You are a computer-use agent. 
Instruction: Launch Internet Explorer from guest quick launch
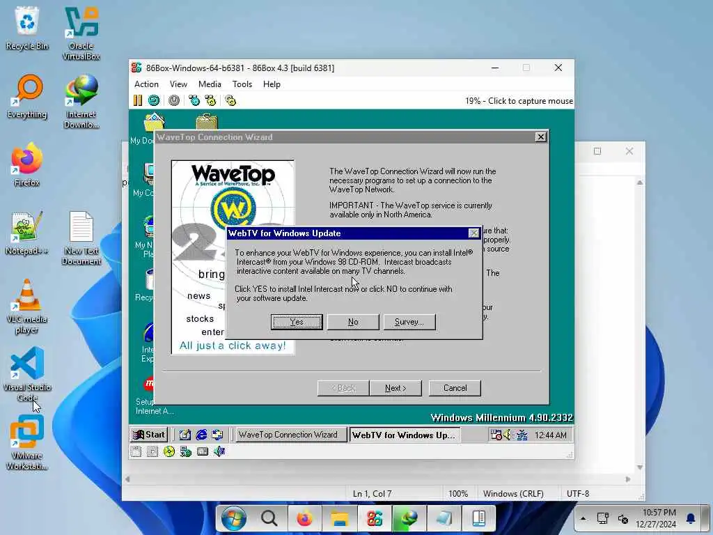[x=201, y=435]
